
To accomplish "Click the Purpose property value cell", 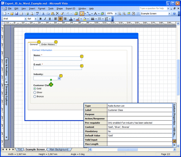I will [x=140, y=114].
